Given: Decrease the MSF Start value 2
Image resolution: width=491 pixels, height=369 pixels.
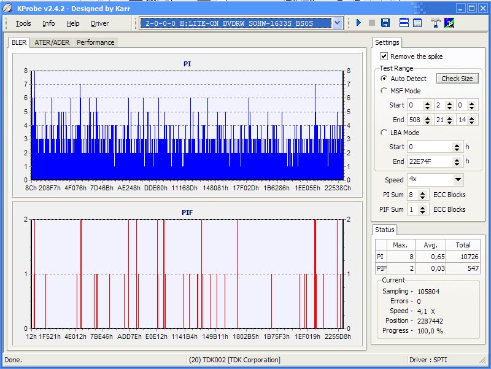Looking at the screenshot, I should [x=450, y=108].
